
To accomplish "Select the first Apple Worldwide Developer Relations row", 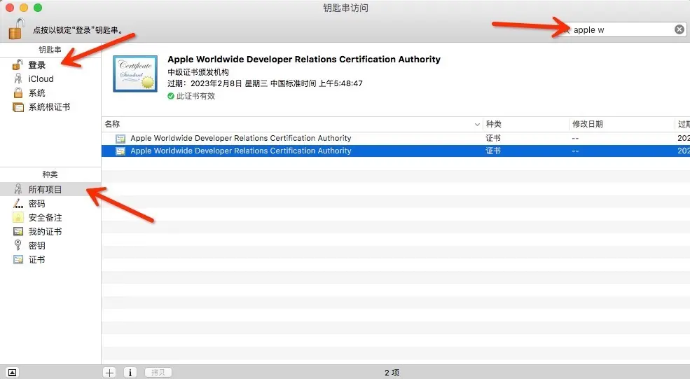I will pos(396,138).
